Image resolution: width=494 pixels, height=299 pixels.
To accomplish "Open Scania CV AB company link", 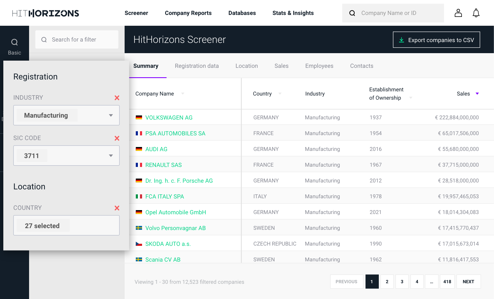I will click(163, 259).
